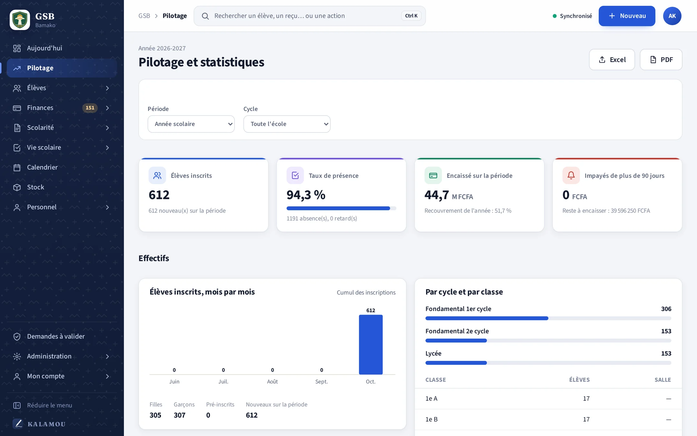Expand the Scolarité submenu chevron
This screenshot has height=436, width=697.
[107, 128]
